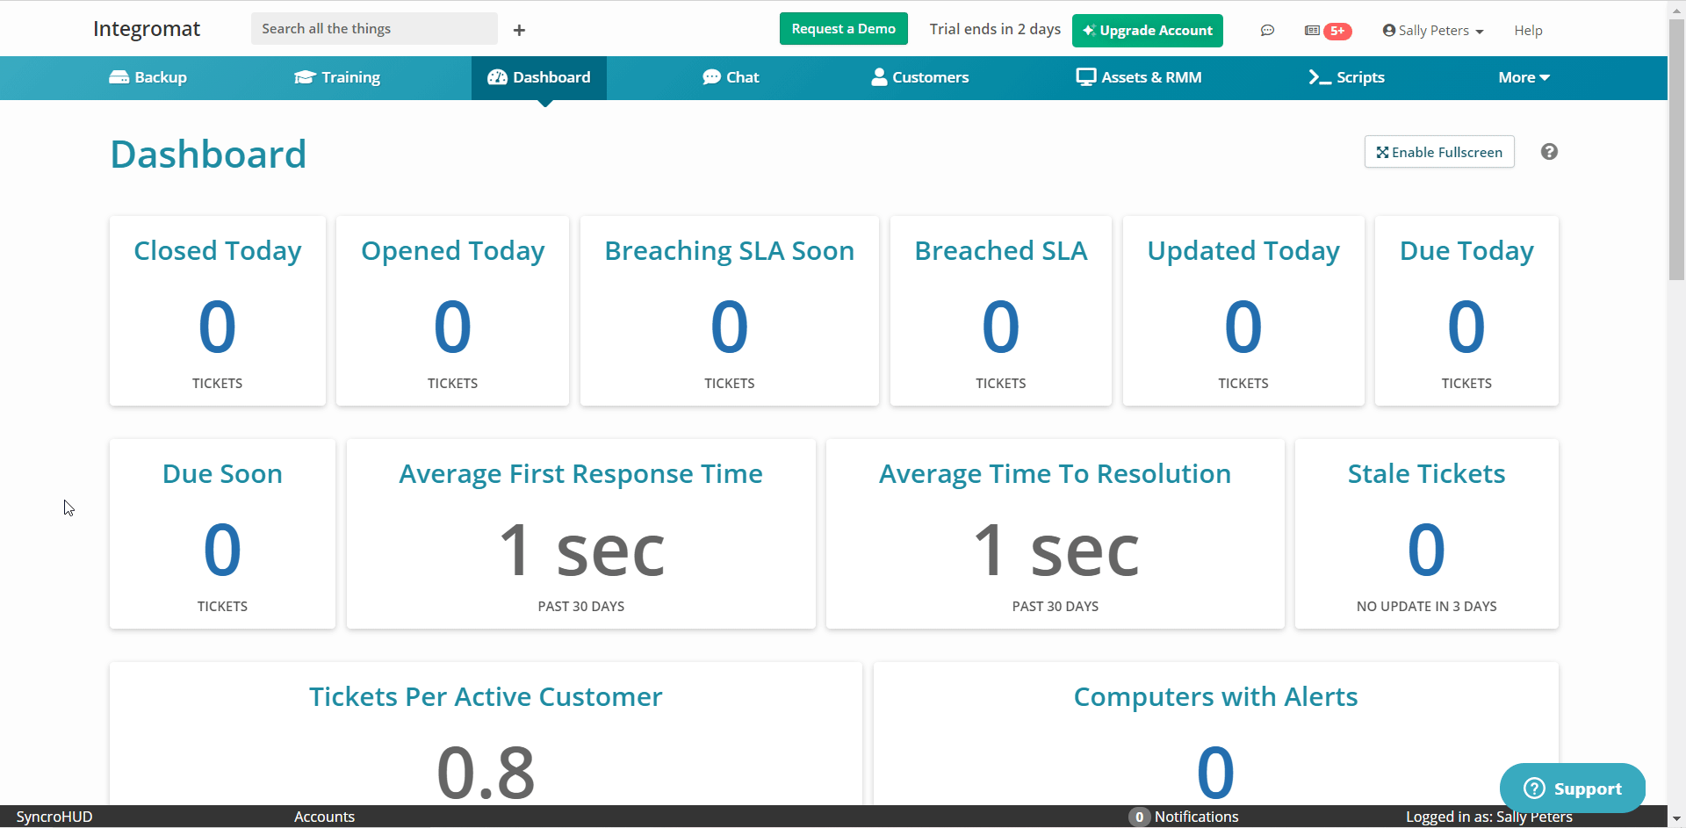The height and width of the screenshot is (828, 1686).
Task: Click Upgrade Account button
Action: coord(1147,31)
